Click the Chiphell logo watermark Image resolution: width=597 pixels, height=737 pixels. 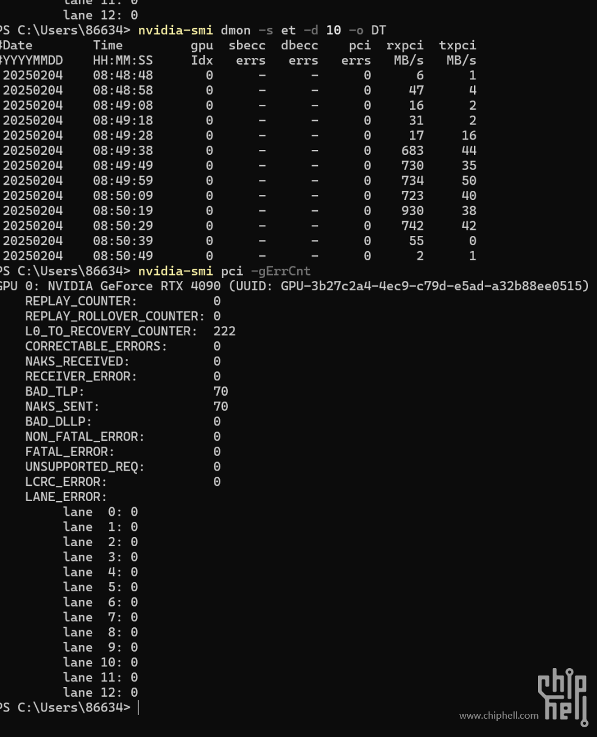(x=563, y=697)
